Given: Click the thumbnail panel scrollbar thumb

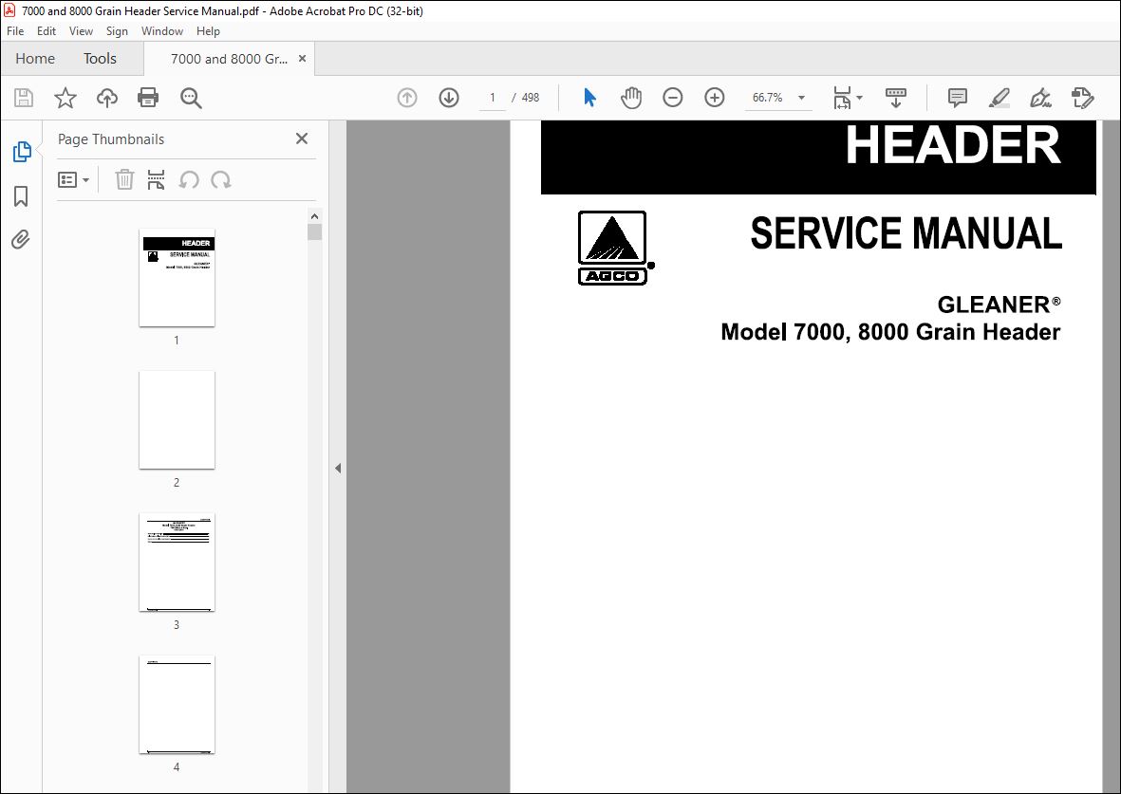Looking at the screenshot, I should 314,232.
